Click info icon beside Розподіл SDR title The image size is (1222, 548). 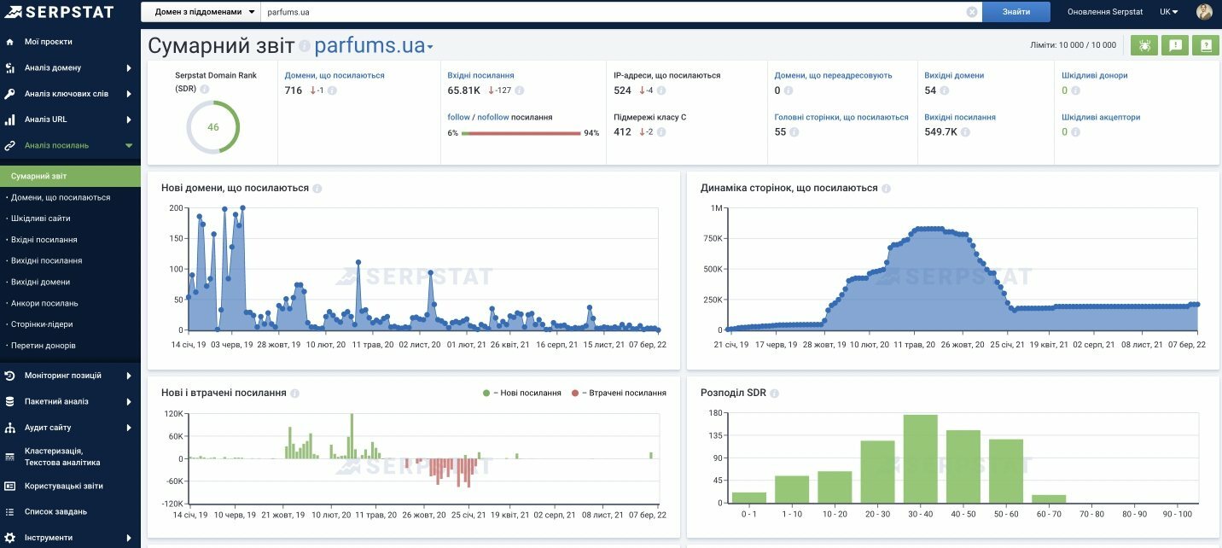click(x=773, y=394)
